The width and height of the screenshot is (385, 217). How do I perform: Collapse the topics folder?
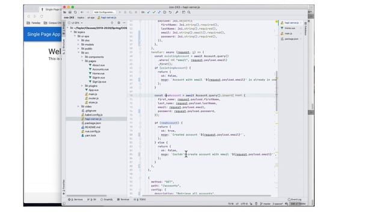point(72,32)
